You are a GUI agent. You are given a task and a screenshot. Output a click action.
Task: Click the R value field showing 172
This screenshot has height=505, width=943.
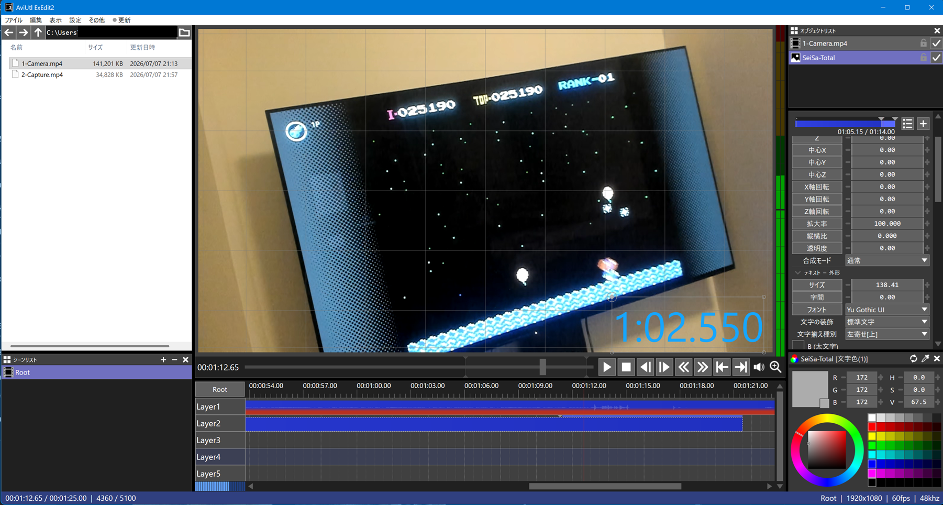861,377
